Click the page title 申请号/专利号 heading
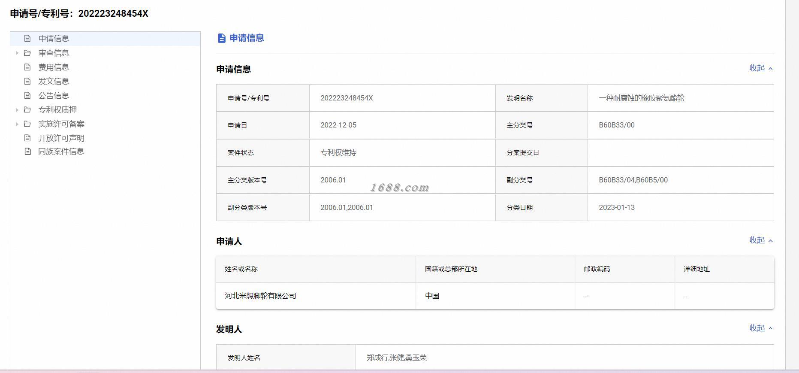The width and height of the screenshot is (799, 373). click(79, 14)
